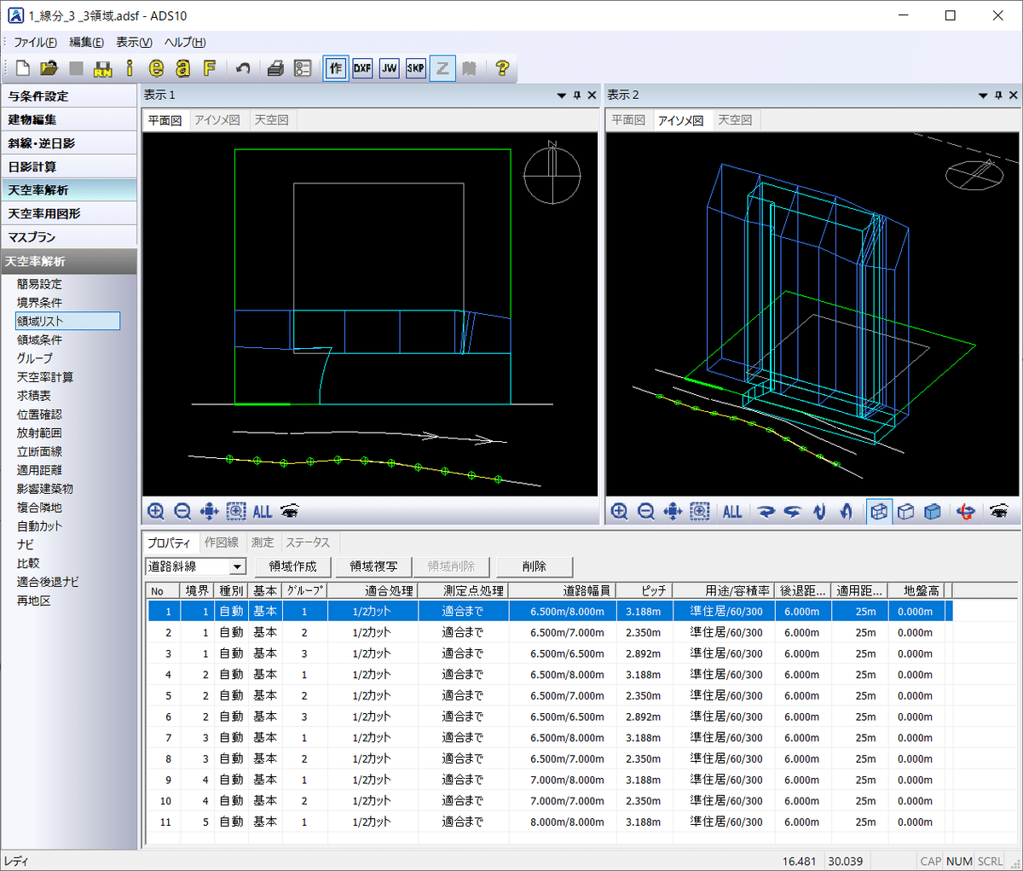Toggle pin on 表示2 panel

click(x=998, y=96)
